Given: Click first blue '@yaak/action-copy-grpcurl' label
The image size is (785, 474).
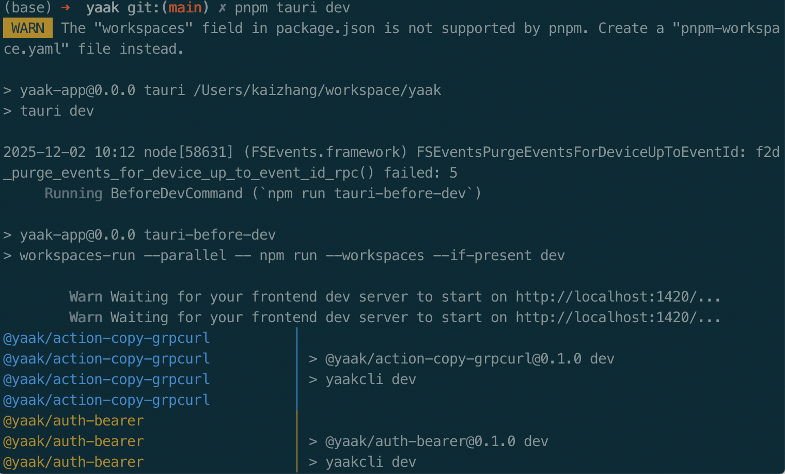Looking at the screenshot, I should (106, 338).
